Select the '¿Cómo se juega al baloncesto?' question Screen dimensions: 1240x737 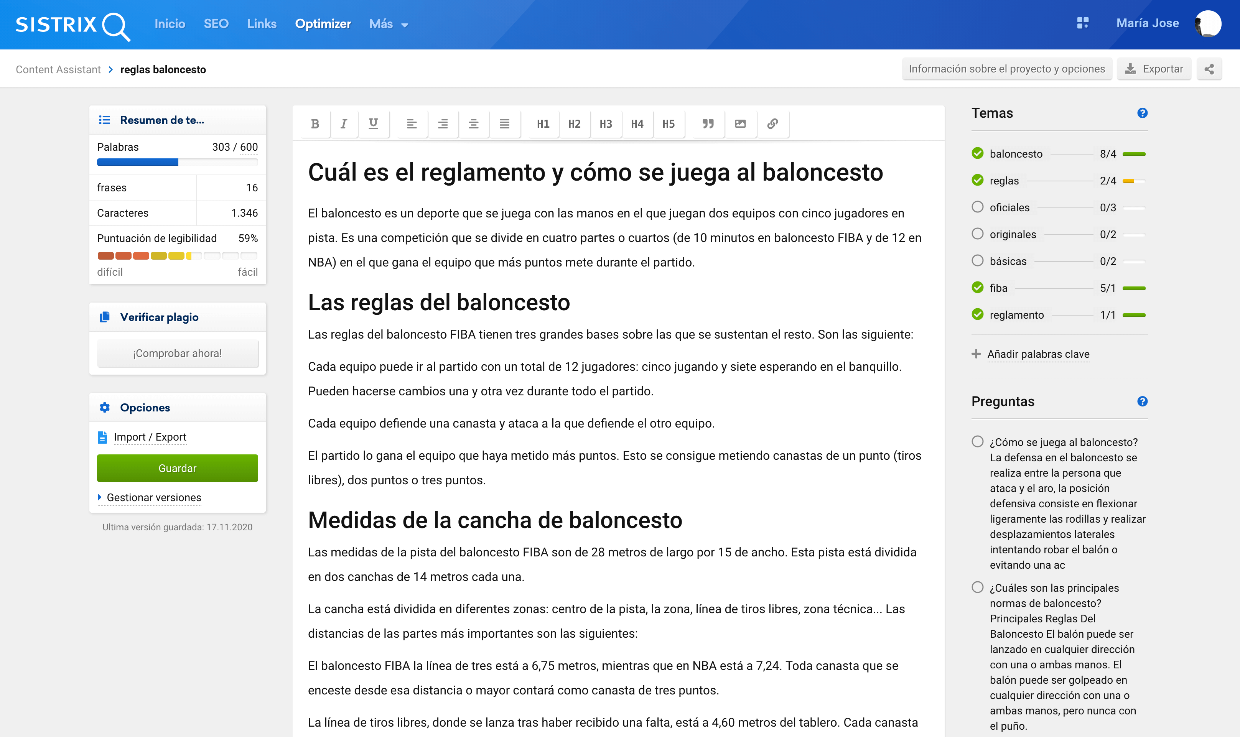(x=977, y=441)
